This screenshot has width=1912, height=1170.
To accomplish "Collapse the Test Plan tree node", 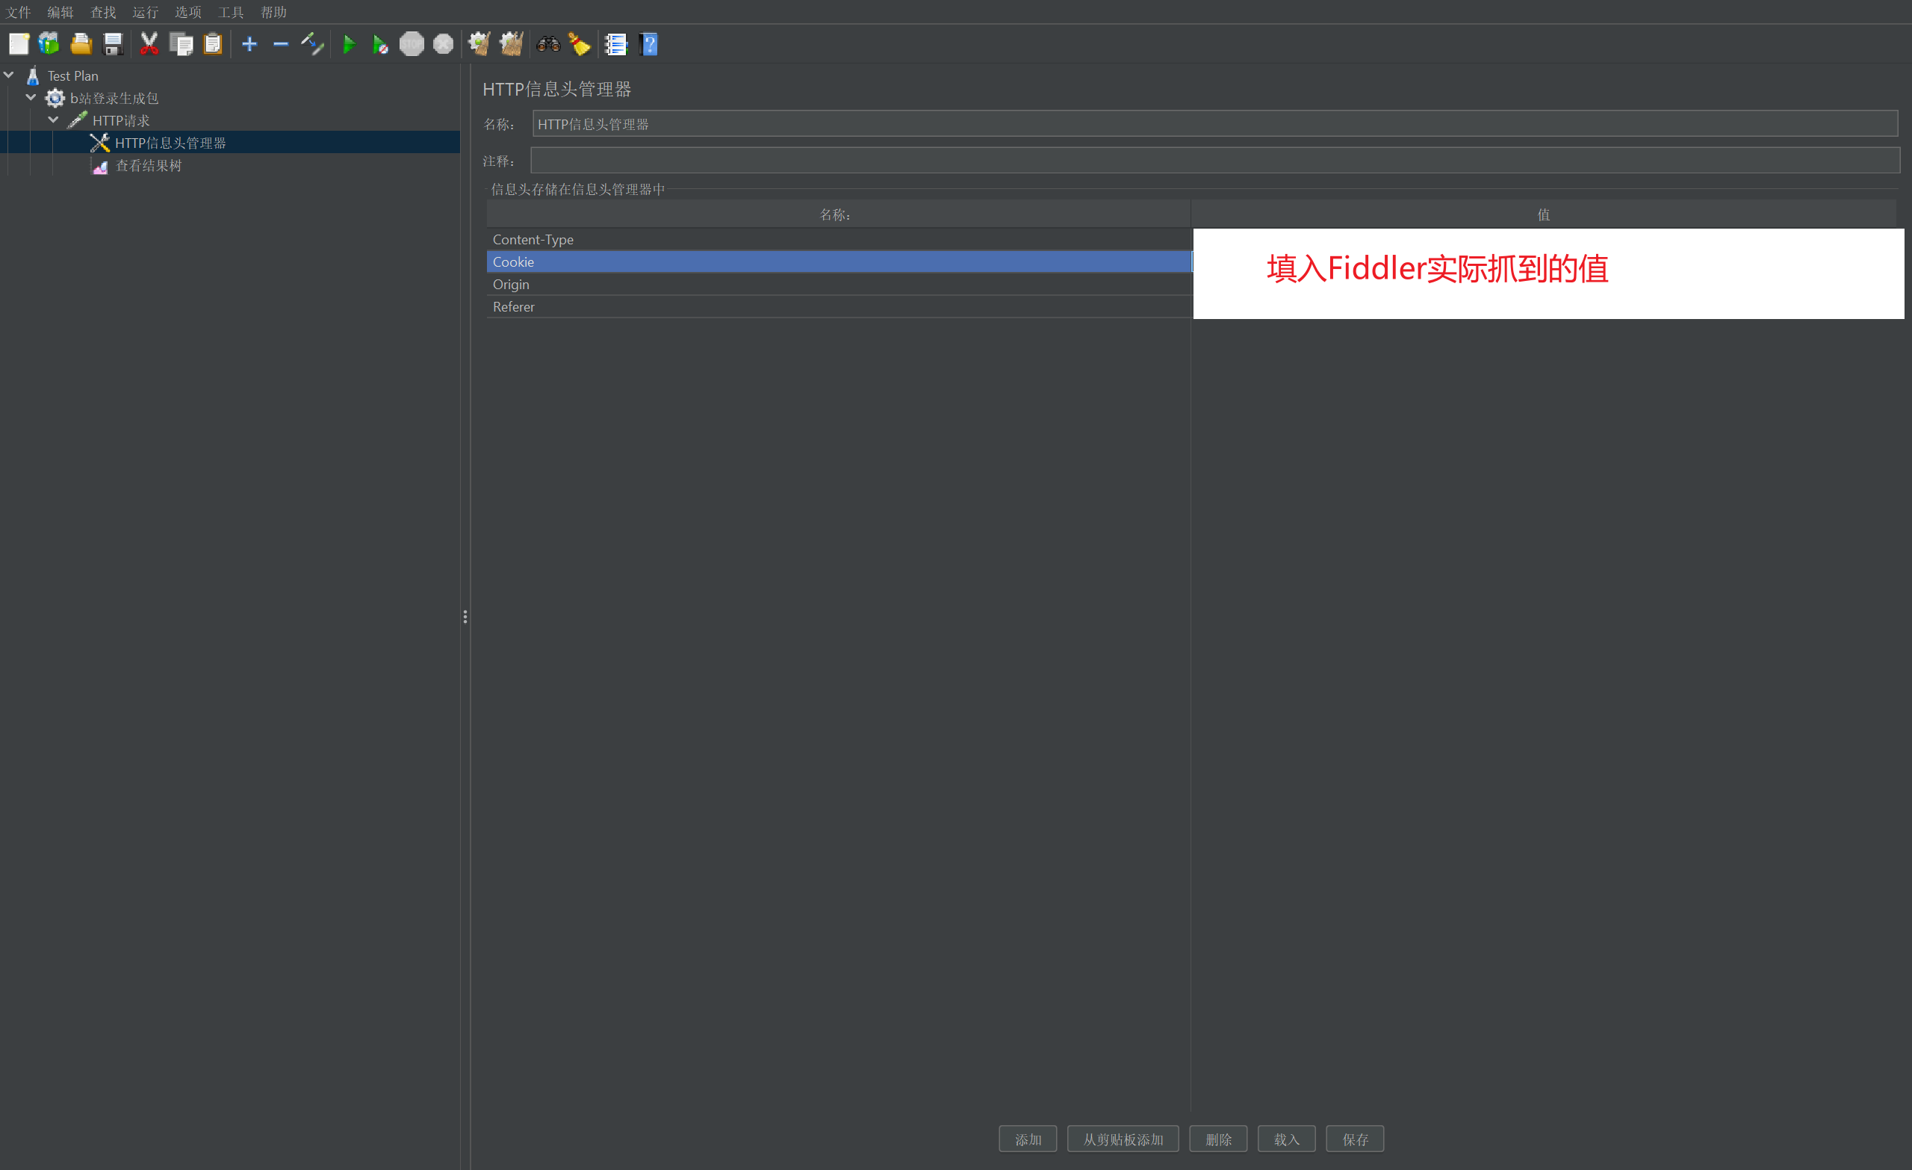I will coord(9,75).
